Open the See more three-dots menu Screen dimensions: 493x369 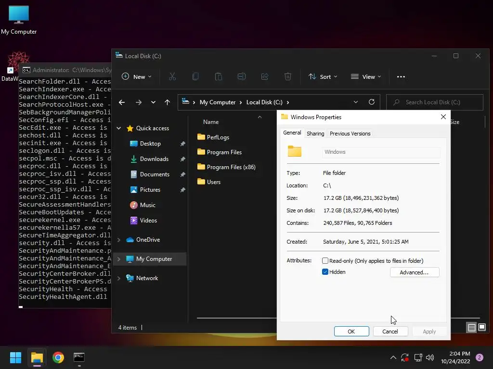click(401, 76)
